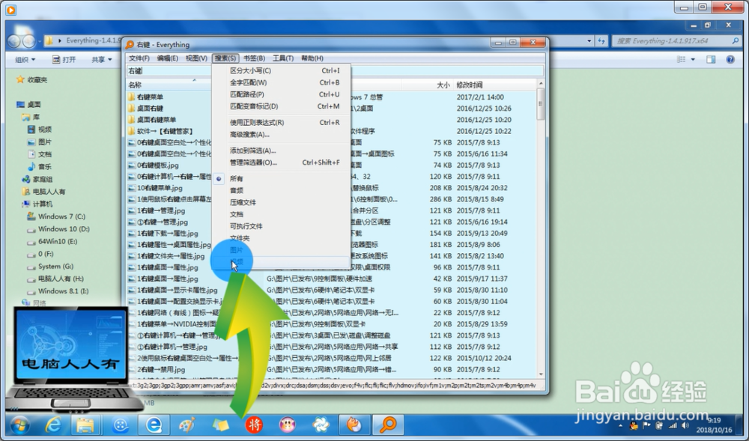
Task: Open the 帮助(H) menu
Action: [x=312, y=58]
